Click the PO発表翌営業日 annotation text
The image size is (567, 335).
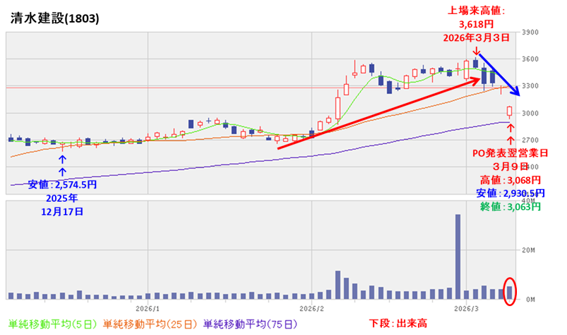click(x=510, y=153)
